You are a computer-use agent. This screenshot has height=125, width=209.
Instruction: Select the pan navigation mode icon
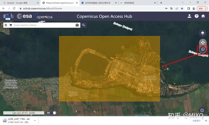pyautogui.click(x=203, y=43)
